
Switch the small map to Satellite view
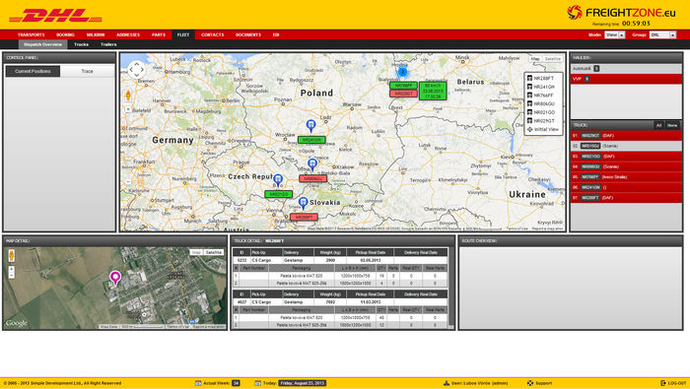click(x=214, y=252)
